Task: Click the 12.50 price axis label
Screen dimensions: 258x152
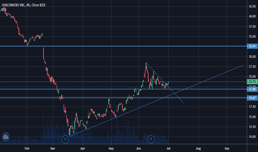Action: (x=252, y=127)
